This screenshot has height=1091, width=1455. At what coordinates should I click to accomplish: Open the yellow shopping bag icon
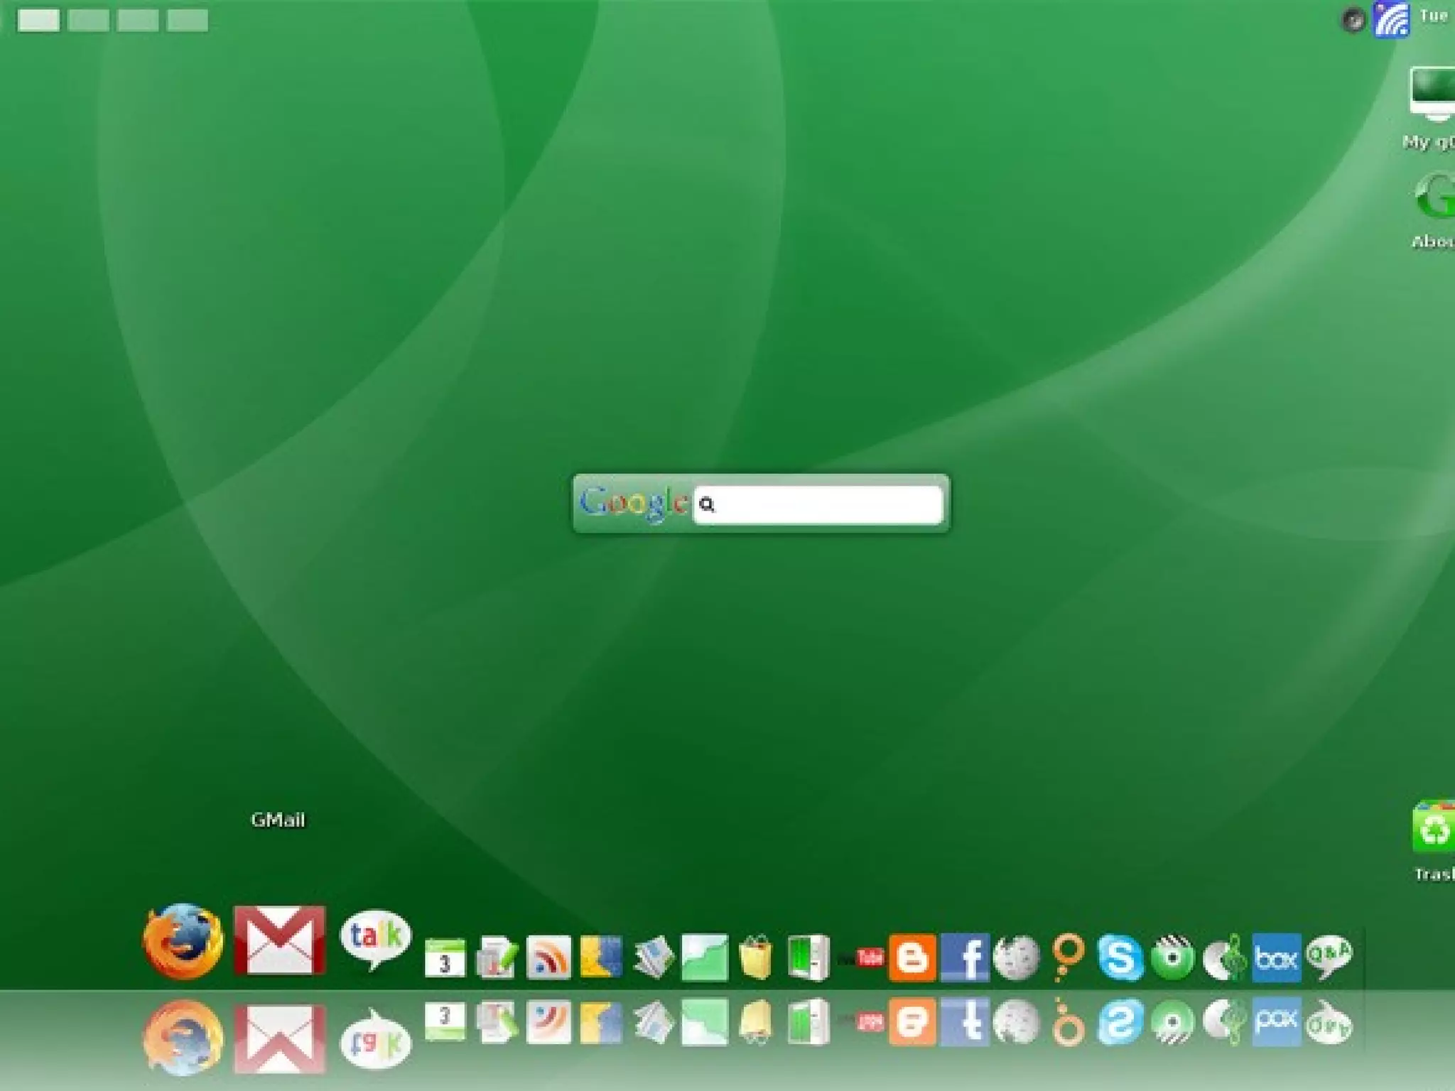(x=755, y=957)
